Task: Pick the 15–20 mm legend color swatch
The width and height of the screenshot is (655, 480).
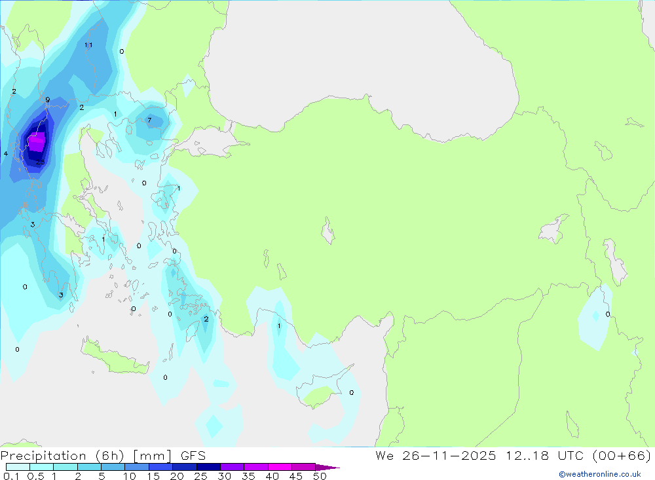Action: pyautogui.click(x=161, y=467)
